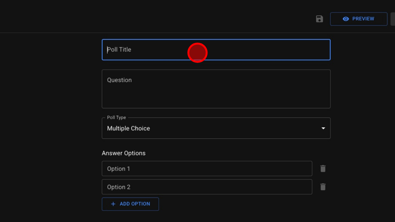Delete Option 1 with its trash icon
This screenshot has width=395, height=222.
pyautogui.click(x=323, y=169)
